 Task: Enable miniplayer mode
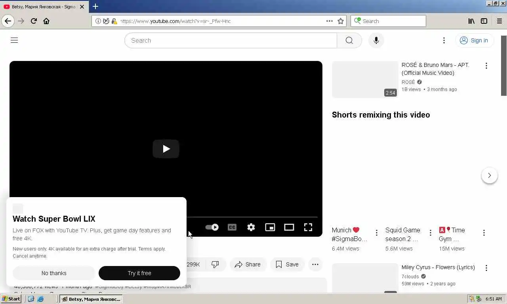270,227
